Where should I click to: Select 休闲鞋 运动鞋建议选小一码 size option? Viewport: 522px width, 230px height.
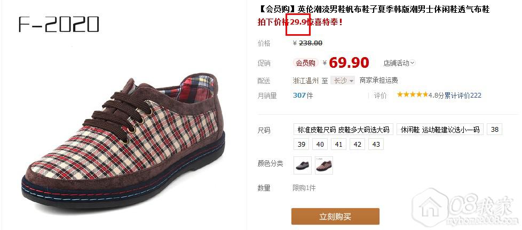[440, 130]
